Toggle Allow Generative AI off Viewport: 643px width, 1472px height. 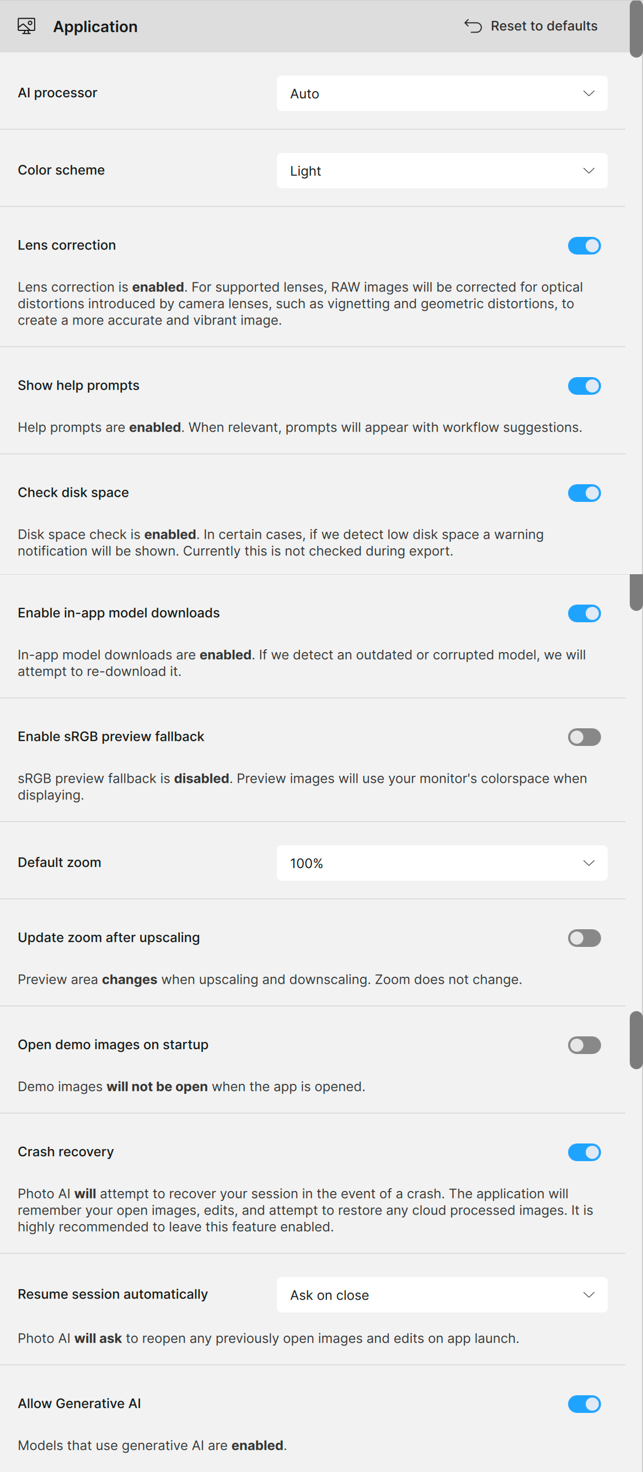click(584, 1404)
